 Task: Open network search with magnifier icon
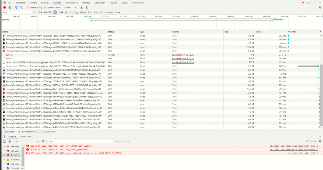click(x=21, y=8)
